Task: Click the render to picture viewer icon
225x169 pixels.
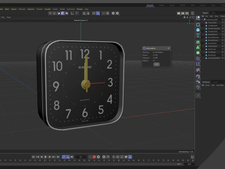Action: point(183,13)
